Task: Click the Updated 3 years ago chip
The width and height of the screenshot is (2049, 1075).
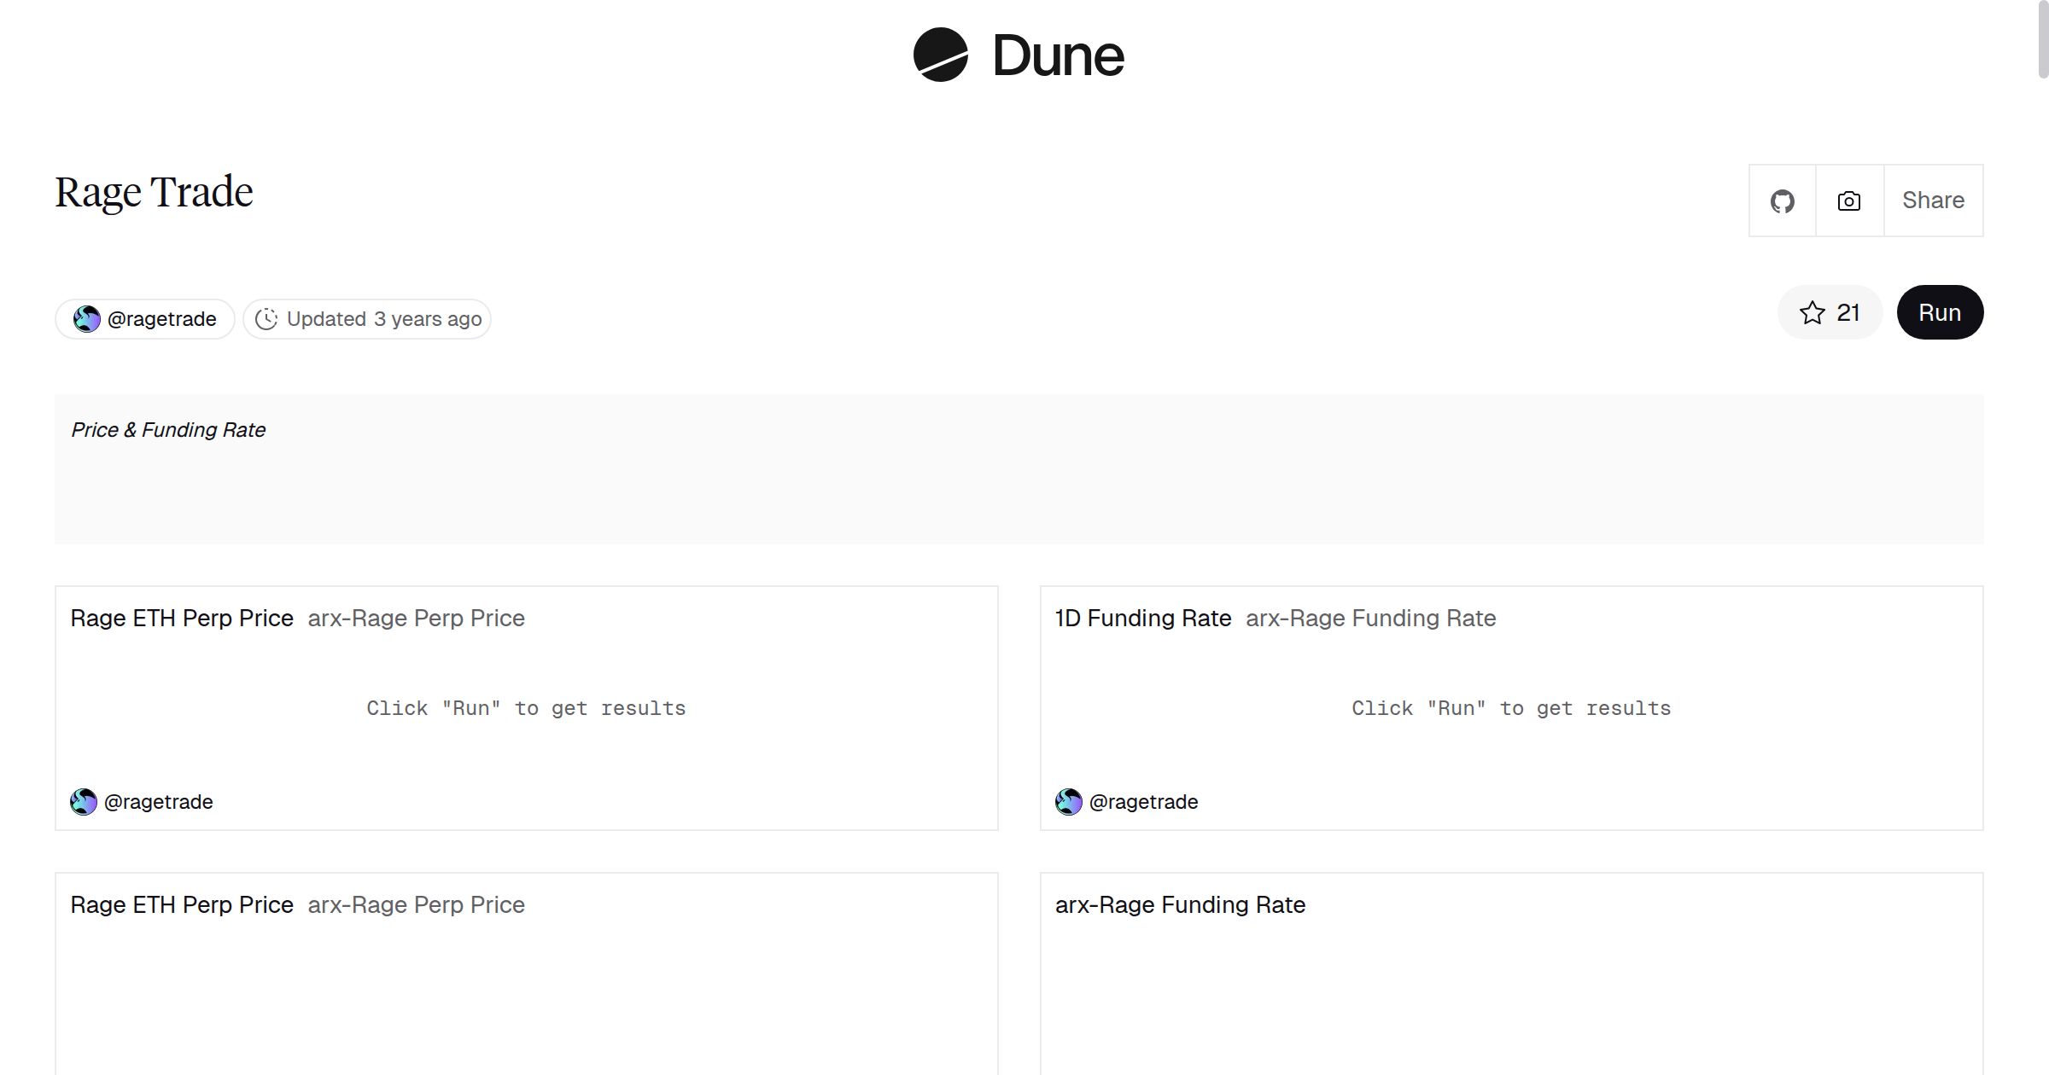Action: [x=383, y=319]
